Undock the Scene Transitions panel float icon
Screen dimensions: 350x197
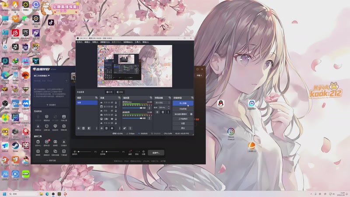[170, 98]
